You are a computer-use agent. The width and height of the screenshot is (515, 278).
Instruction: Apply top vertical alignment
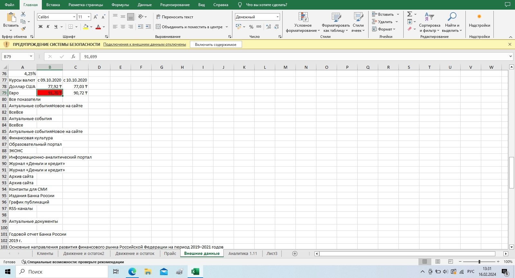(x=115, y=17)
